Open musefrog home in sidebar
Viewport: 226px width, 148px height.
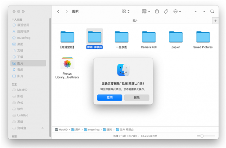pyautogui.click(x=28, y=38)
